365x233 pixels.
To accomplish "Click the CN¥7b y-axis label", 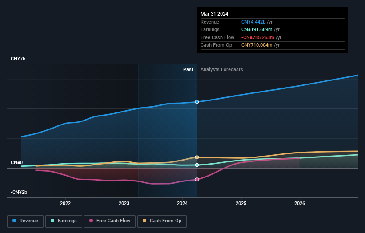I will pyautogui.click(x=18, y=59).
